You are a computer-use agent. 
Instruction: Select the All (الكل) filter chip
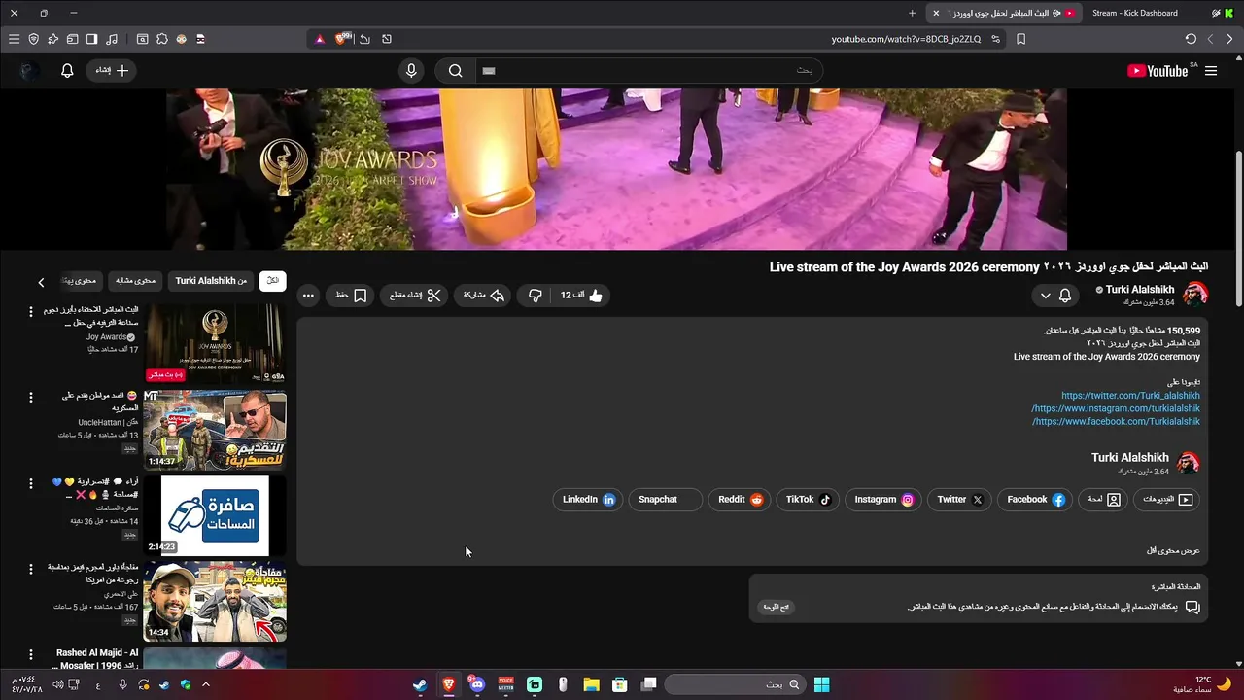click(x=273, y=281)
